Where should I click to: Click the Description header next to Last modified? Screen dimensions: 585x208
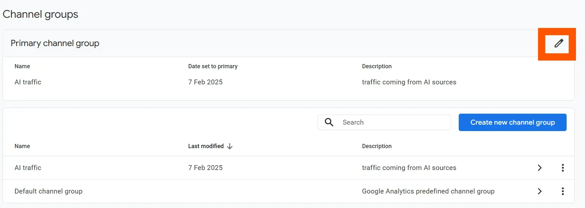(377, 146)
